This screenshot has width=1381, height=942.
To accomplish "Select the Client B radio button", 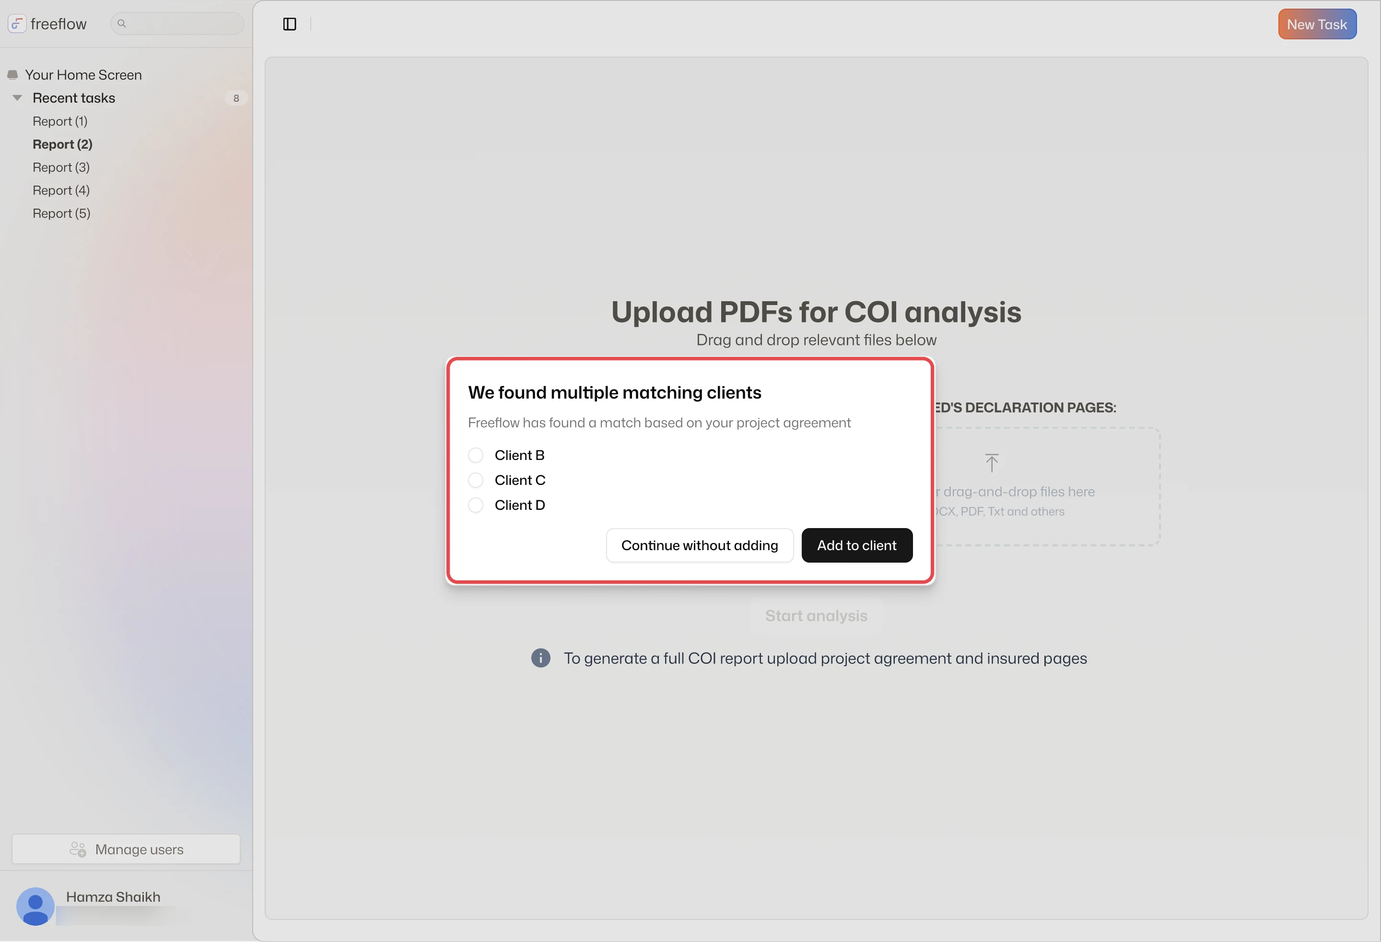I will (475, 455).
